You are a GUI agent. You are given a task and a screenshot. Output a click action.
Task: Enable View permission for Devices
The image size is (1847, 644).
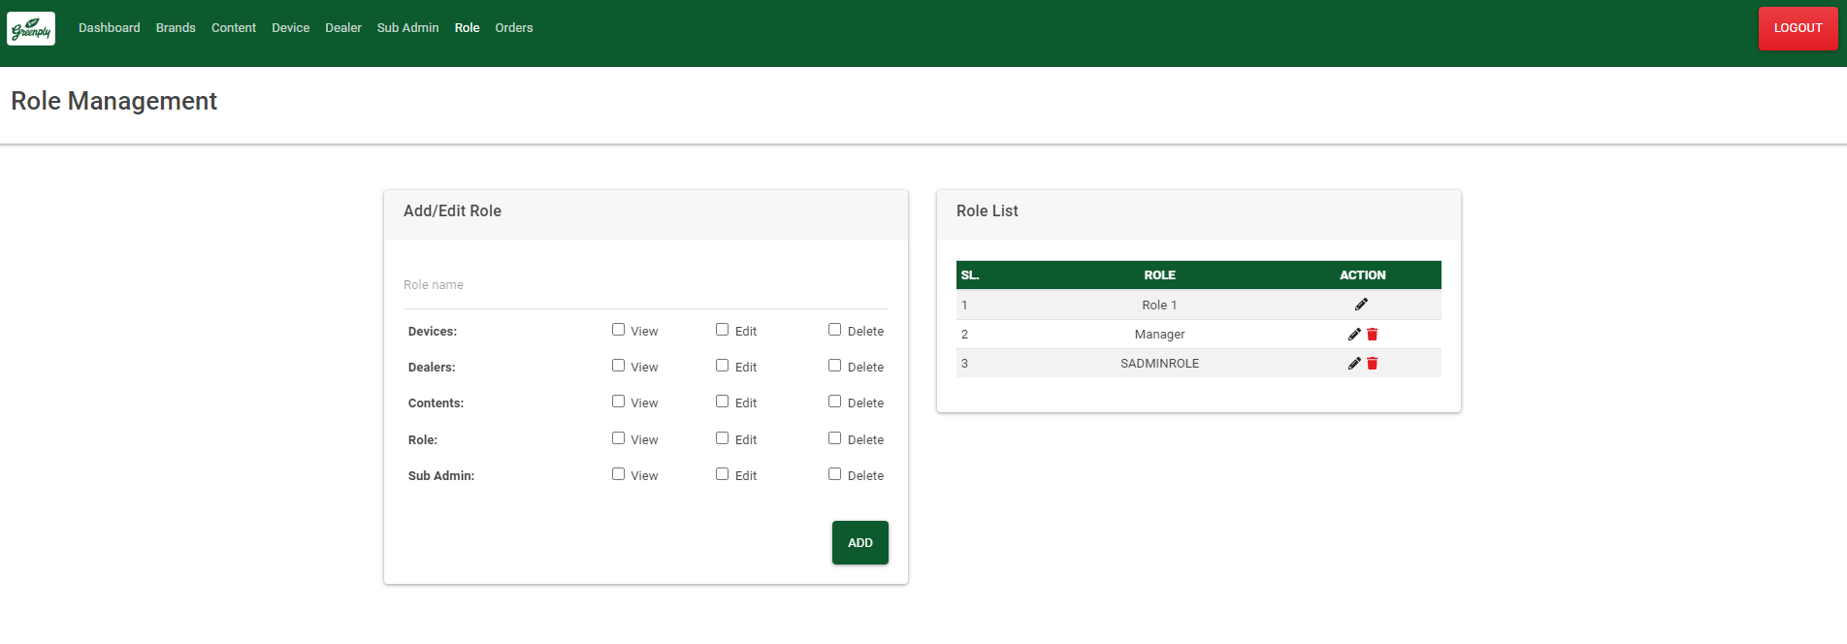click(618, 330)
